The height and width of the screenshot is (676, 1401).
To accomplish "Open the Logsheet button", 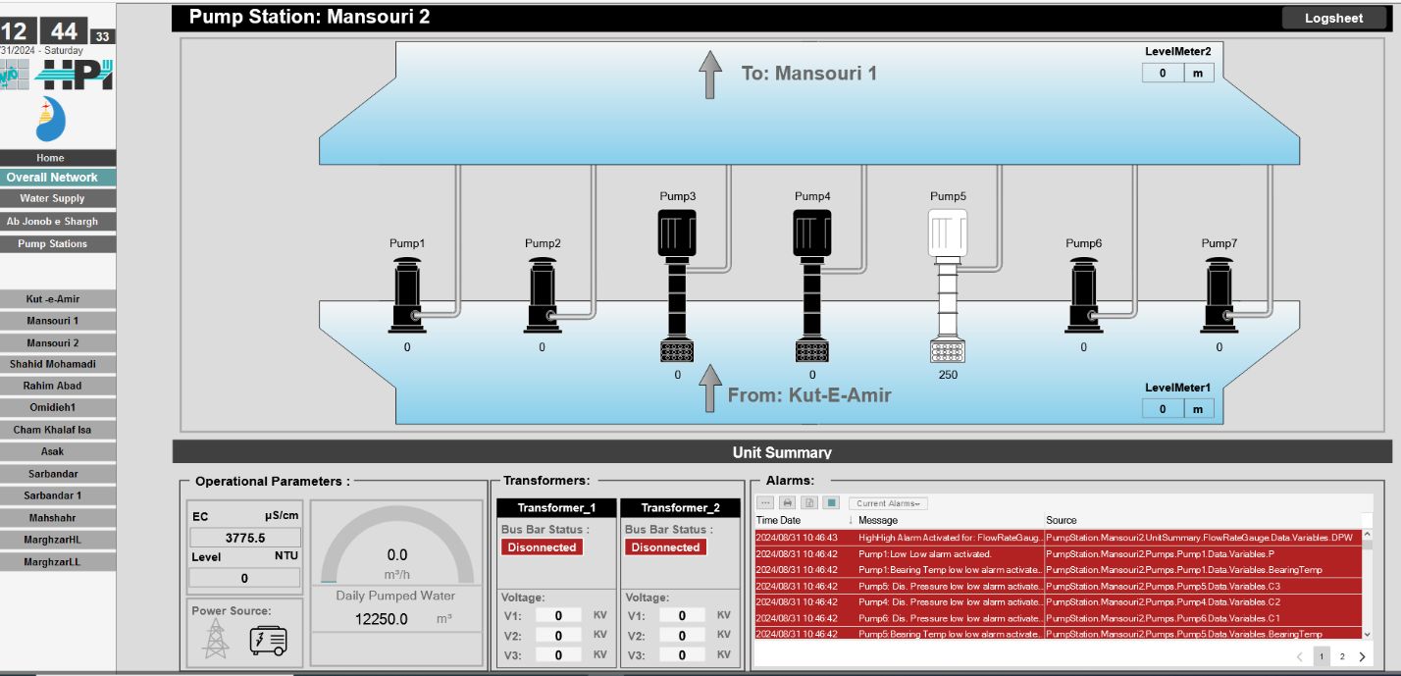I will pos(1333,18).
